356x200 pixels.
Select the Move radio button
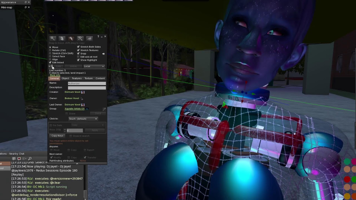pos(50,47)
